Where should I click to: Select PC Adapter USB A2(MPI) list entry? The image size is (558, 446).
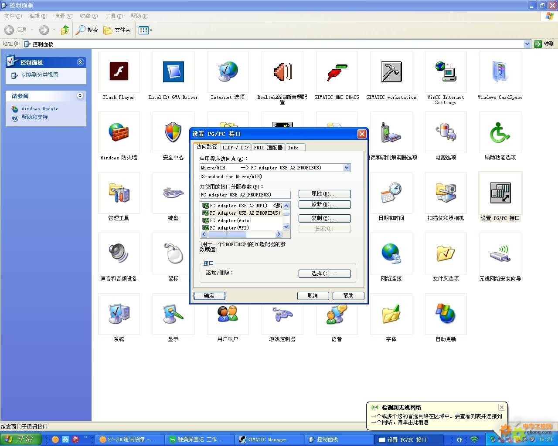click(x=242, y=206)
